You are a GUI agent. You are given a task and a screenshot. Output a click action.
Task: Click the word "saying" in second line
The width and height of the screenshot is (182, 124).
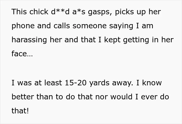121,26
